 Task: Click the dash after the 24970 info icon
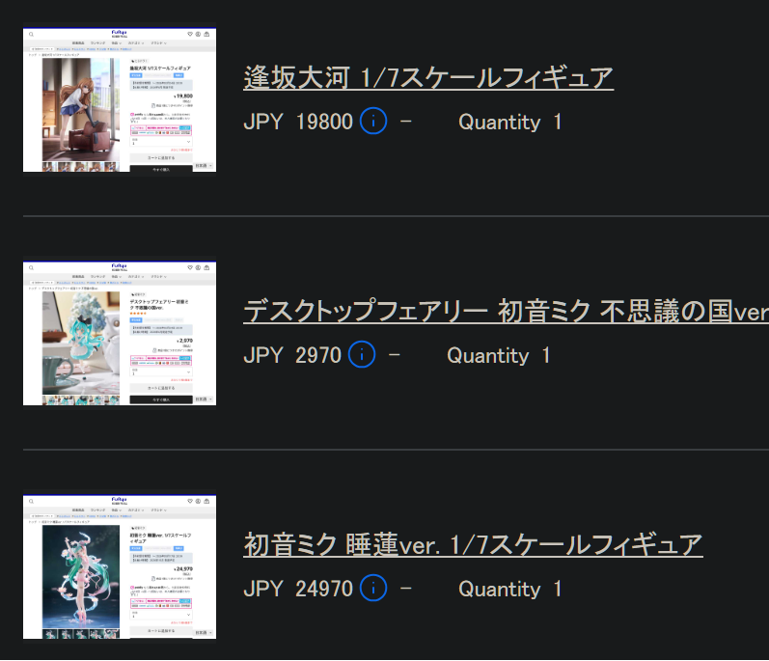(x=405, y=588)
